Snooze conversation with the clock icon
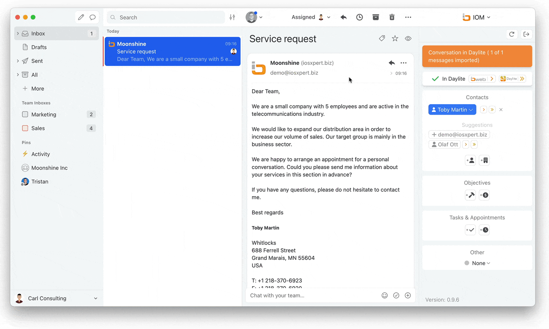This screenshot has width=549, height=329. click(x=359, y=17)
